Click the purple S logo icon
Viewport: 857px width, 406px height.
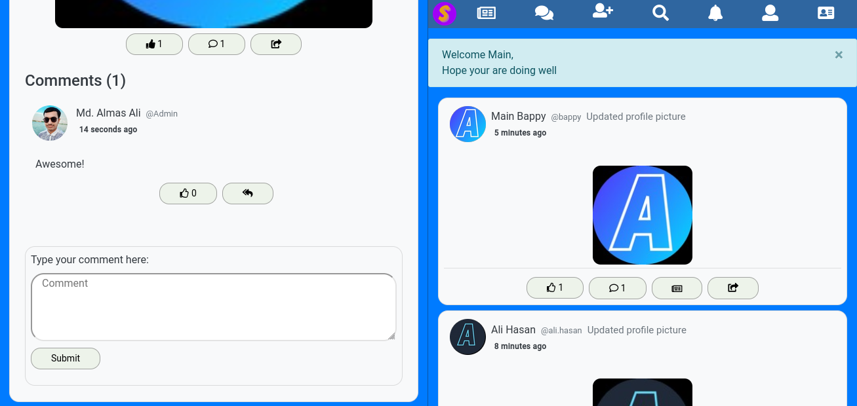tap(445, 13)
